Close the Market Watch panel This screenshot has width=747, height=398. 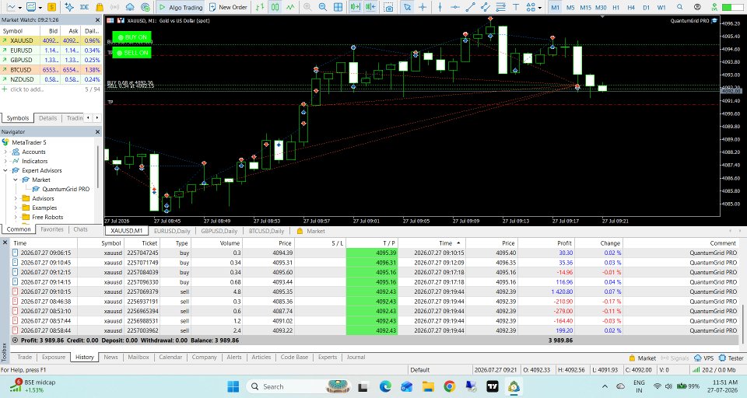click(98, 20)
